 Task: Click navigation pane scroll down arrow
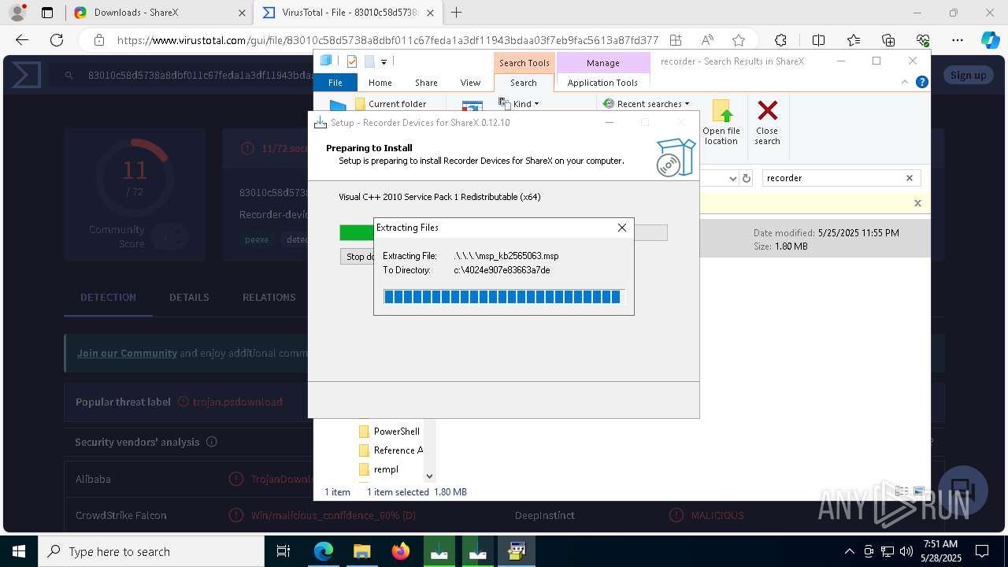pyautogui.click(x=429, y=476)
